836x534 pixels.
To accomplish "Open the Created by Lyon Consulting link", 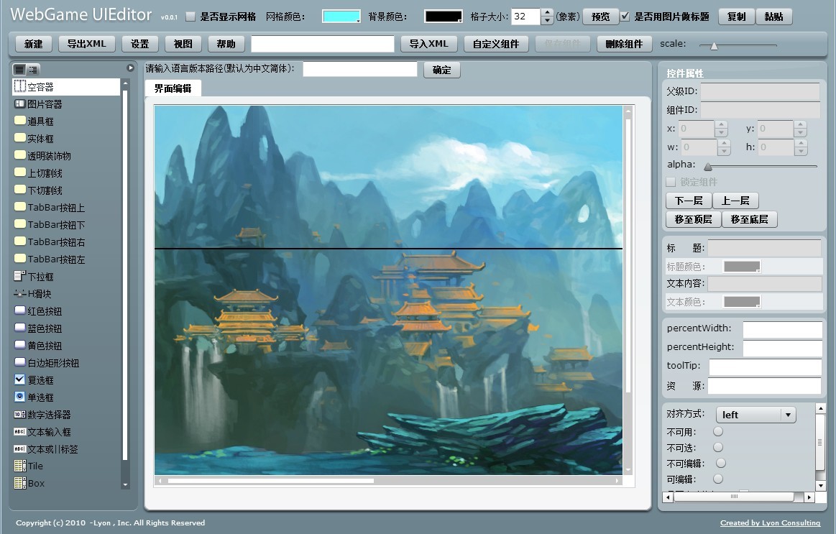I will (770, 523).
